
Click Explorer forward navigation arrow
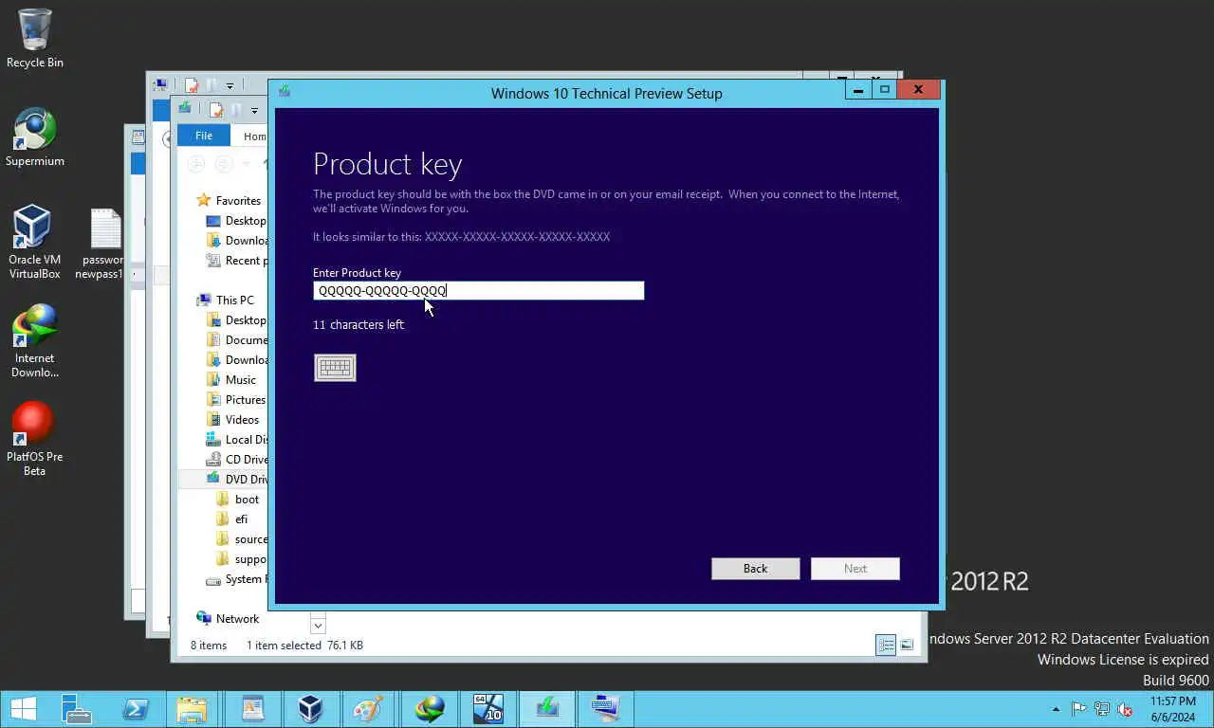(x=223, y=165)
